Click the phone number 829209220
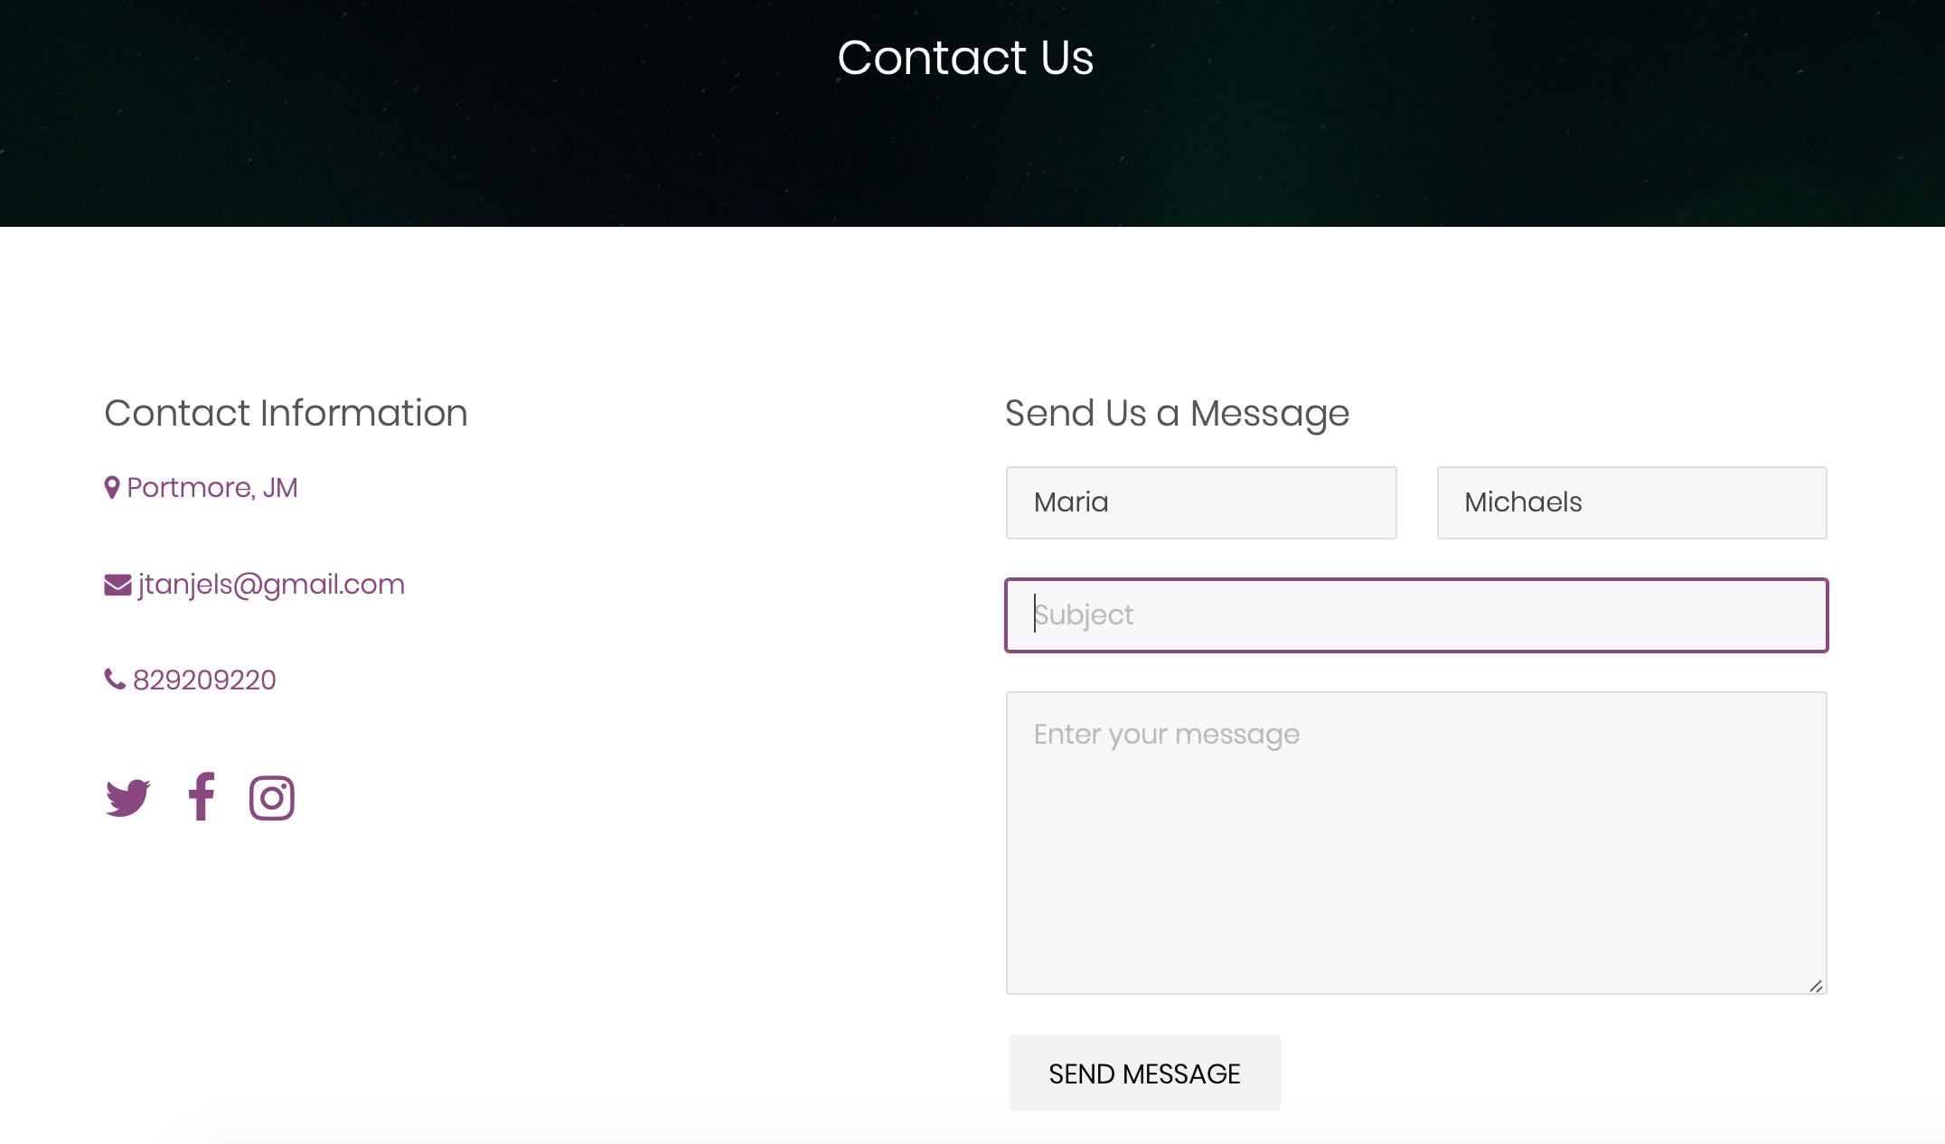 pyautogui.click(x=204, y=680)
